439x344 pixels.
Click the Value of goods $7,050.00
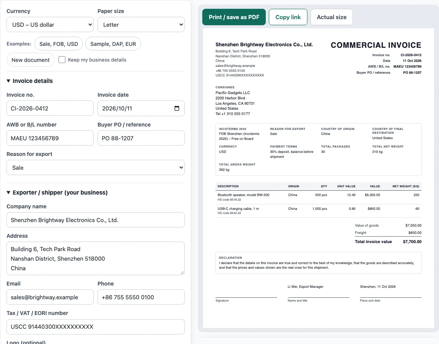413,226
